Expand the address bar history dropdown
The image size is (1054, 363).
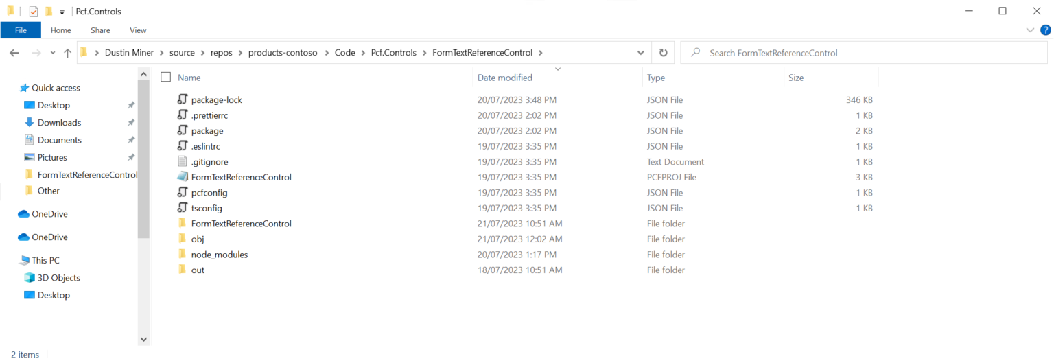coord(640,53)
